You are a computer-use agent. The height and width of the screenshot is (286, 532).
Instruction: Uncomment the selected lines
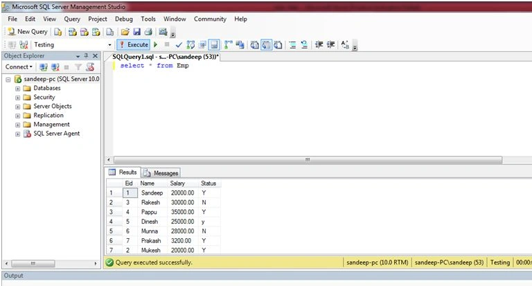(304, 45)
